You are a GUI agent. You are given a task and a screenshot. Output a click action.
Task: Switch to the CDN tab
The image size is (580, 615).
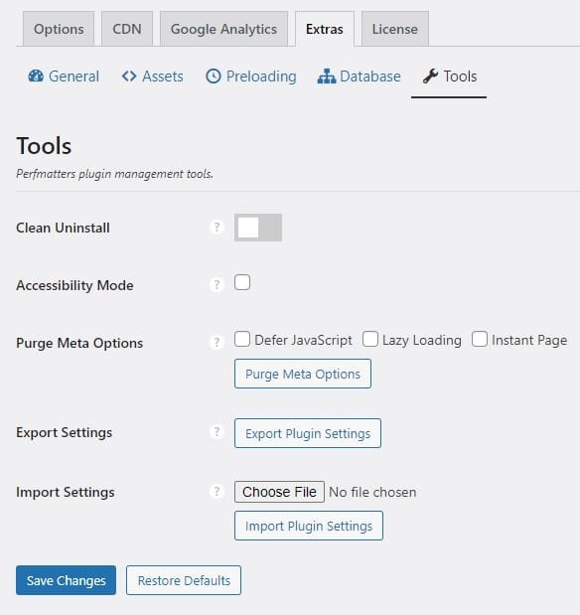tap(127, 29)
